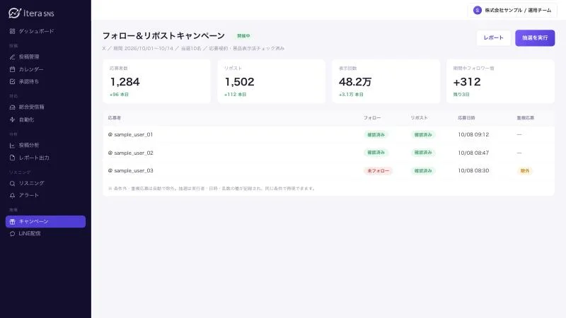Click the check-square icon for 承認待ち

pyautogui.click(x=12, y=82)
